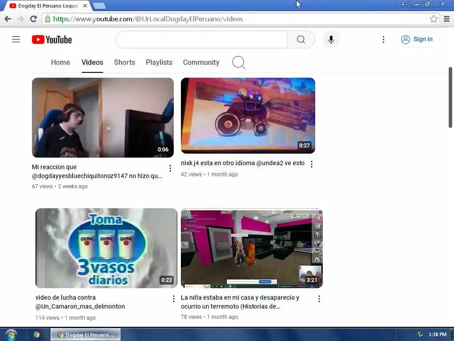Bookmark this page with star icon

pyautogui.click(x=434, y=19)
